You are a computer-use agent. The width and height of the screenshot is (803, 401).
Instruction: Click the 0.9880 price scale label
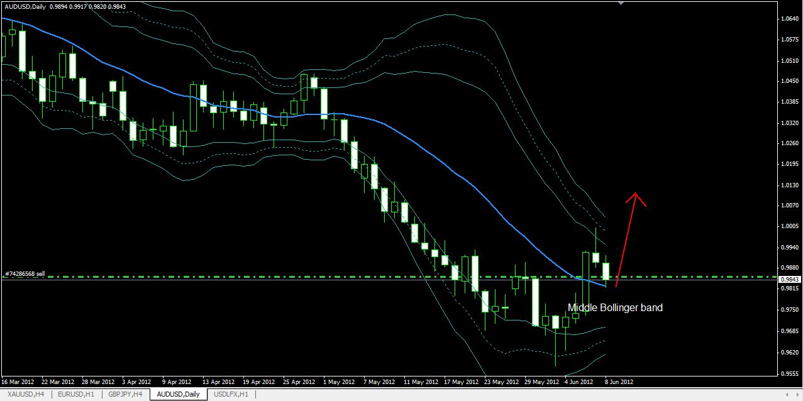789,268
